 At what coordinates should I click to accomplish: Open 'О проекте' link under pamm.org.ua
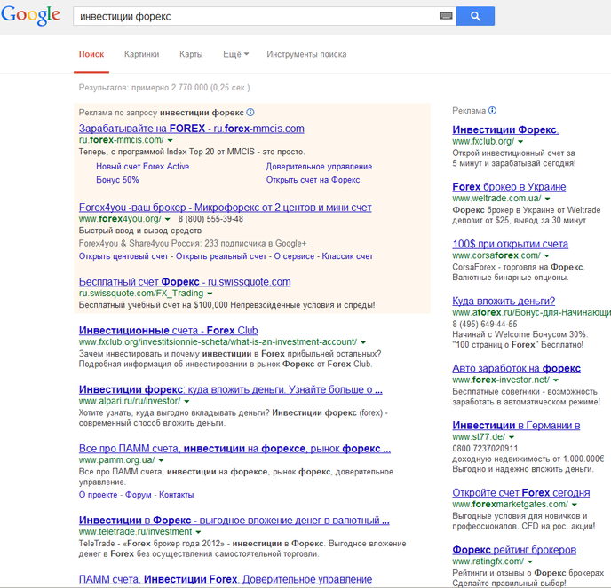98,495
